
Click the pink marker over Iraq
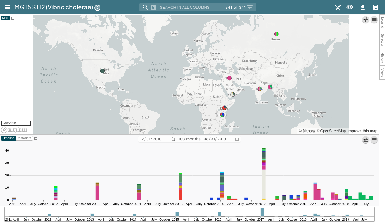[x=229, y=78]
